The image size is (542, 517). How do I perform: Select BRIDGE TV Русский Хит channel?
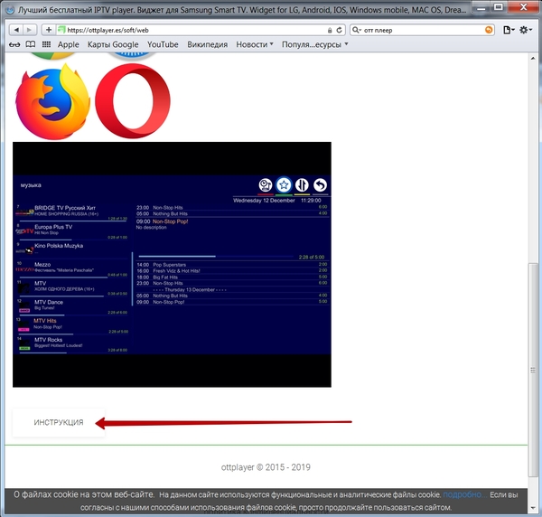(71, 211)
